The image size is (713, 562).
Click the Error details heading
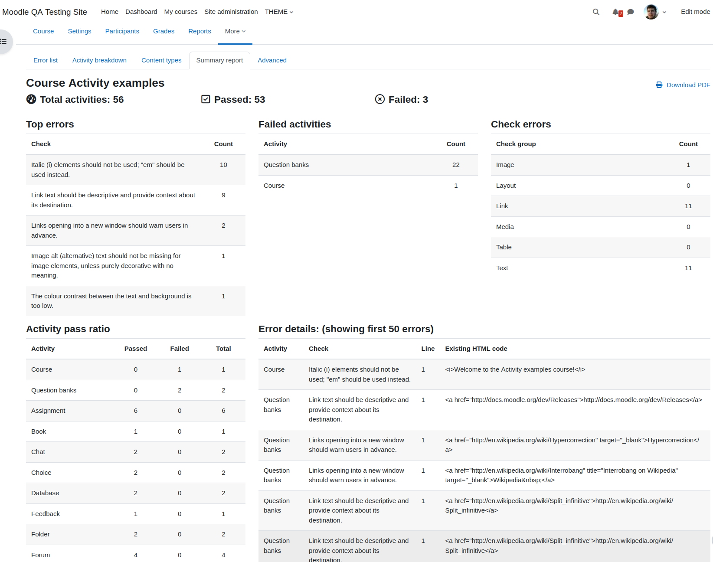point(346,329)
